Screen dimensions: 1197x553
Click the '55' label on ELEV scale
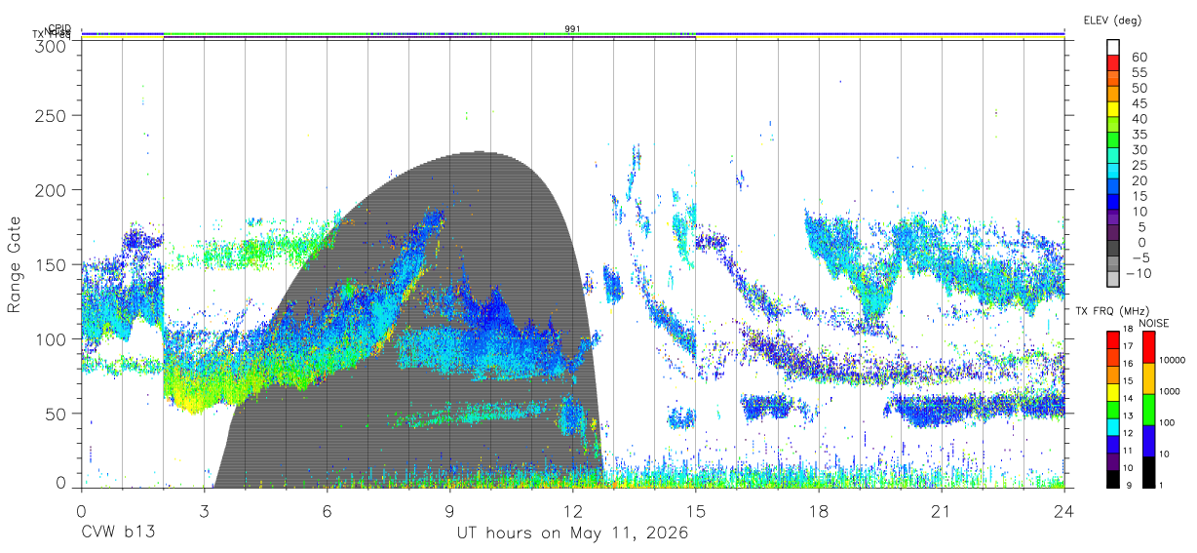pyautogui.click(x=1139, y=73)
